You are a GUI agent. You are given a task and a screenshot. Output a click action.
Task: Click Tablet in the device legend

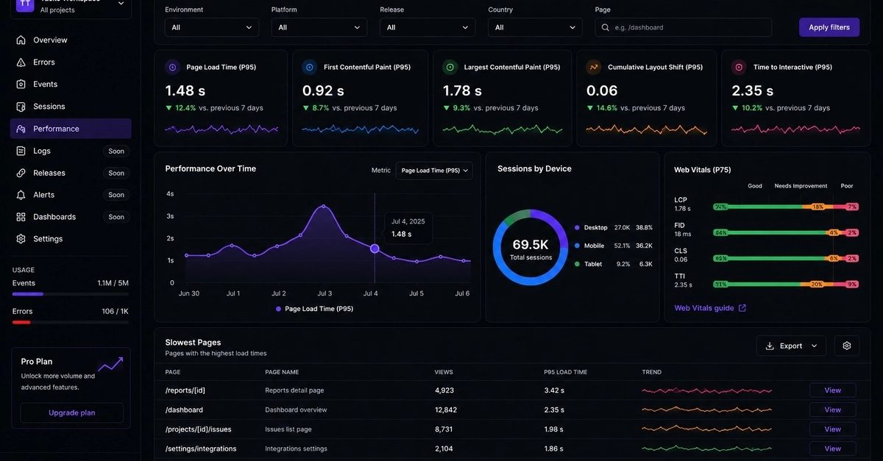(x=593, y=264)
